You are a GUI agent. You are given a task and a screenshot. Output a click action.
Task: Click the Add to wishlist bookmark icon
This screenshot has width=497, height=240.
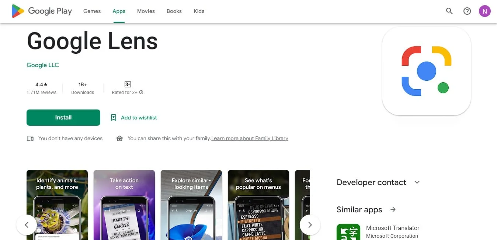[x=114, y=118]
